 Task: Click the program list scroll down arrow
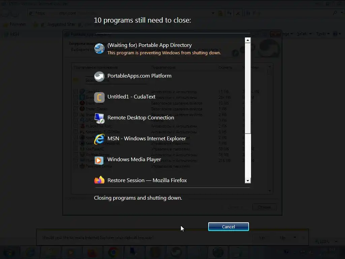click(248, 181)
